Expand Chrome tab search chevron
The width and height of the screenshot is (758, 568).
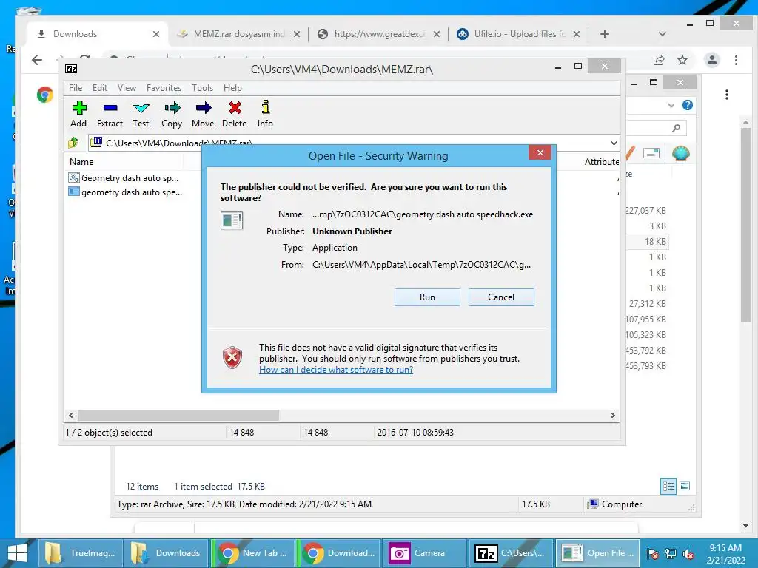click(663, 34)
